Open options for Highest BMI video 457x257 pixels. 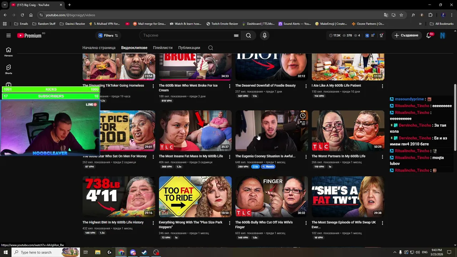tap(153, 223)
